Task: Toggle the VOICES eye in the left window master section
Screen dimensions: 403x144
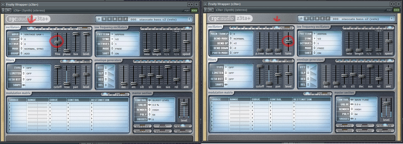Action: pyautogui.click(x=150, y=120)
